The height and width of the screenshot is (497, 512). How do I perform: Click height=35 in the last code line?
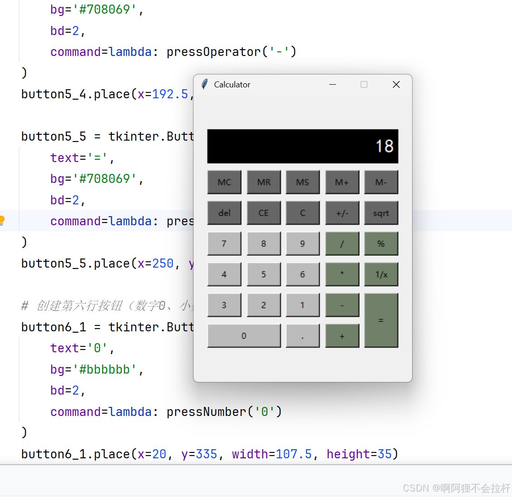359,454
